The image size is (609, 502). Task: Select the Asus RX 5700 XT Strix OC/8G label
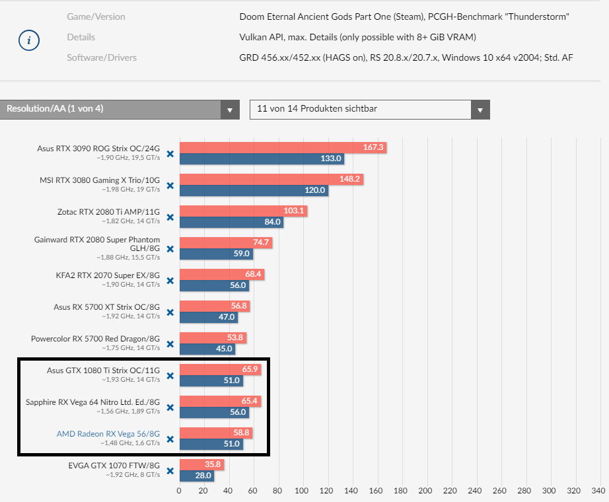tap(106, 307)
